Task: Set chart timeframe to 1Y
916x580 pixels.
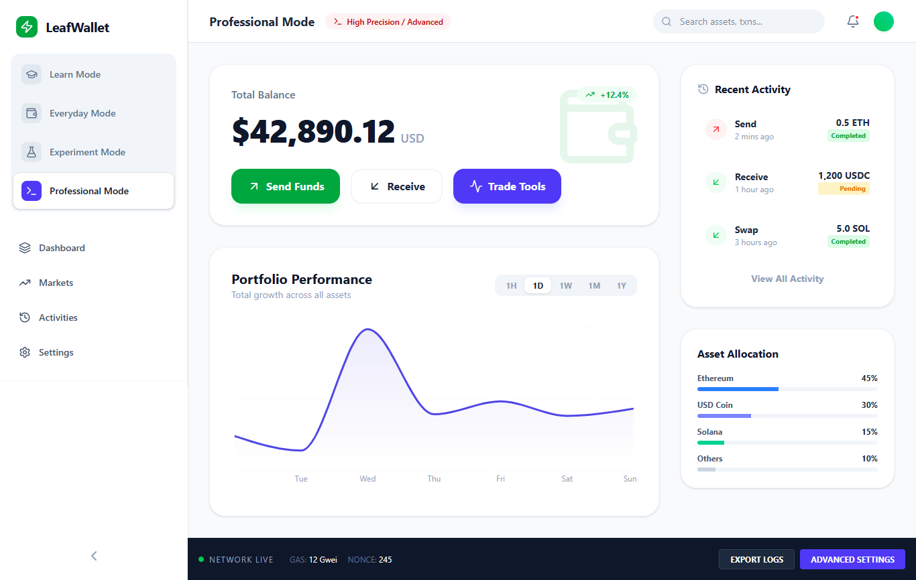Action: 622,286
